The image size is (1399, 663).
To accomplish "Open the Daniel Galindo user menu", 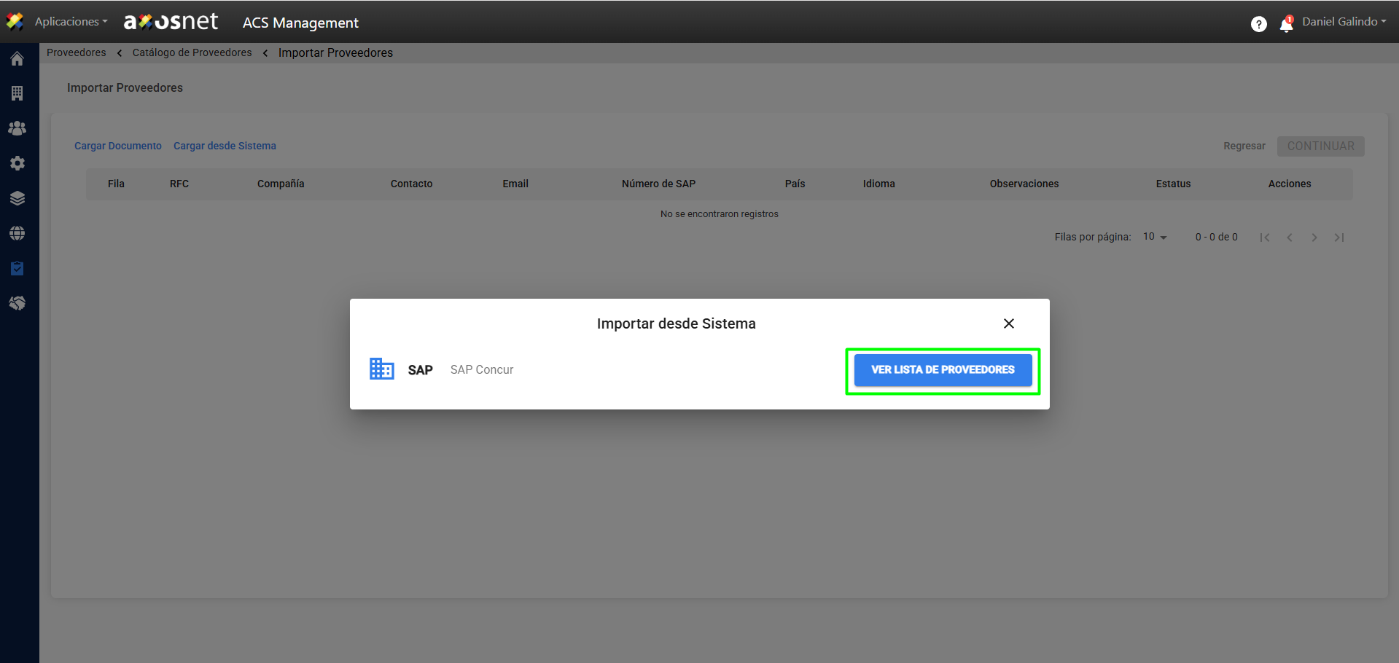I will click(x=1344, y=22).
